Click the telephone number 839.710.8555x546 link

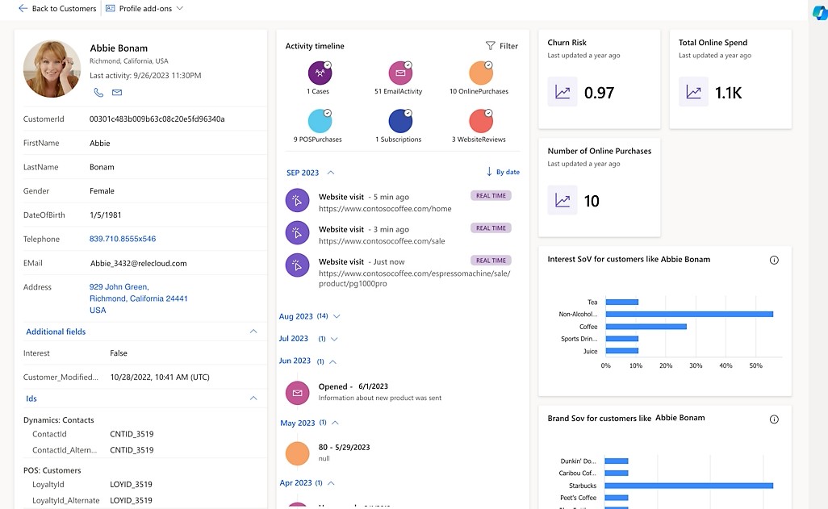tap(123, 239)
